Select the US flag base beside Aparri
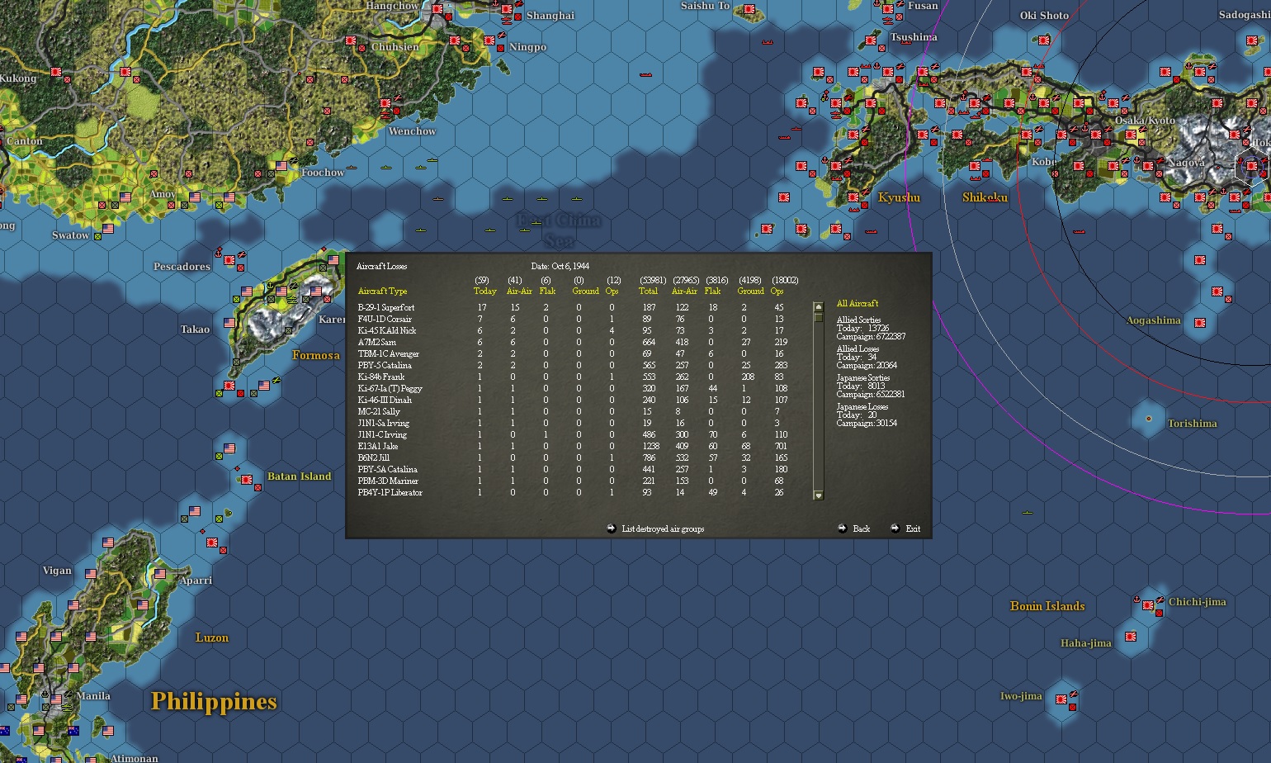The width and height of the screenshot is (1271, 763). click(x=160, y=573)
